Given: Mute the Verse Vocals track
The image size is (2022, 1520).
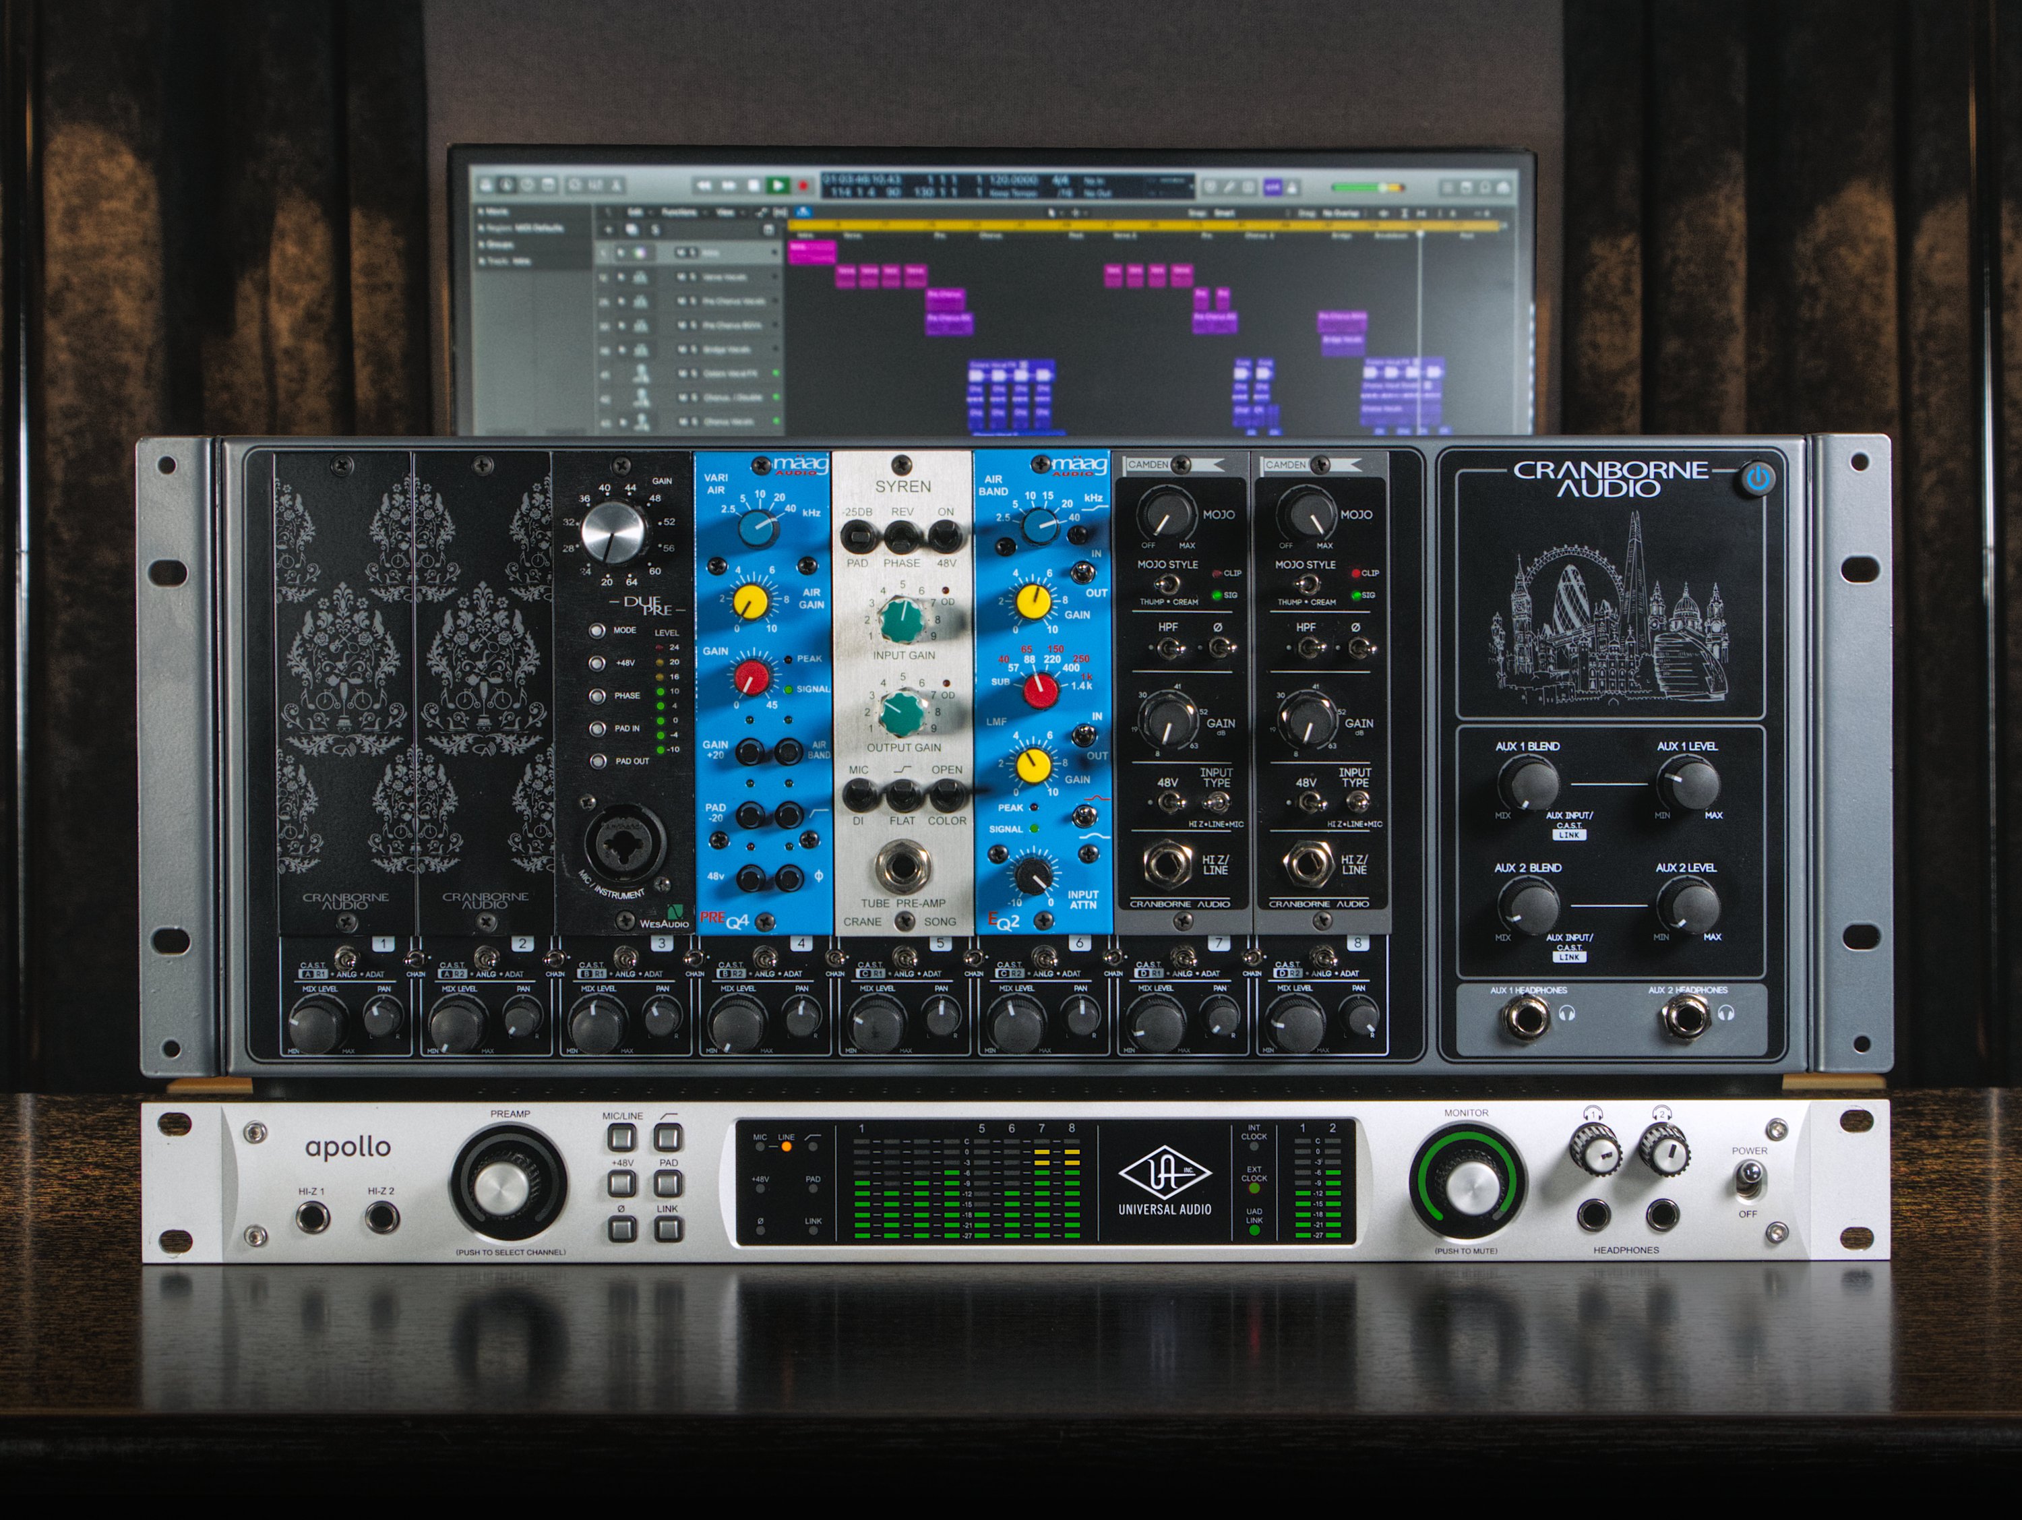Looking at the screenshot, I should [x=682, y=277].
